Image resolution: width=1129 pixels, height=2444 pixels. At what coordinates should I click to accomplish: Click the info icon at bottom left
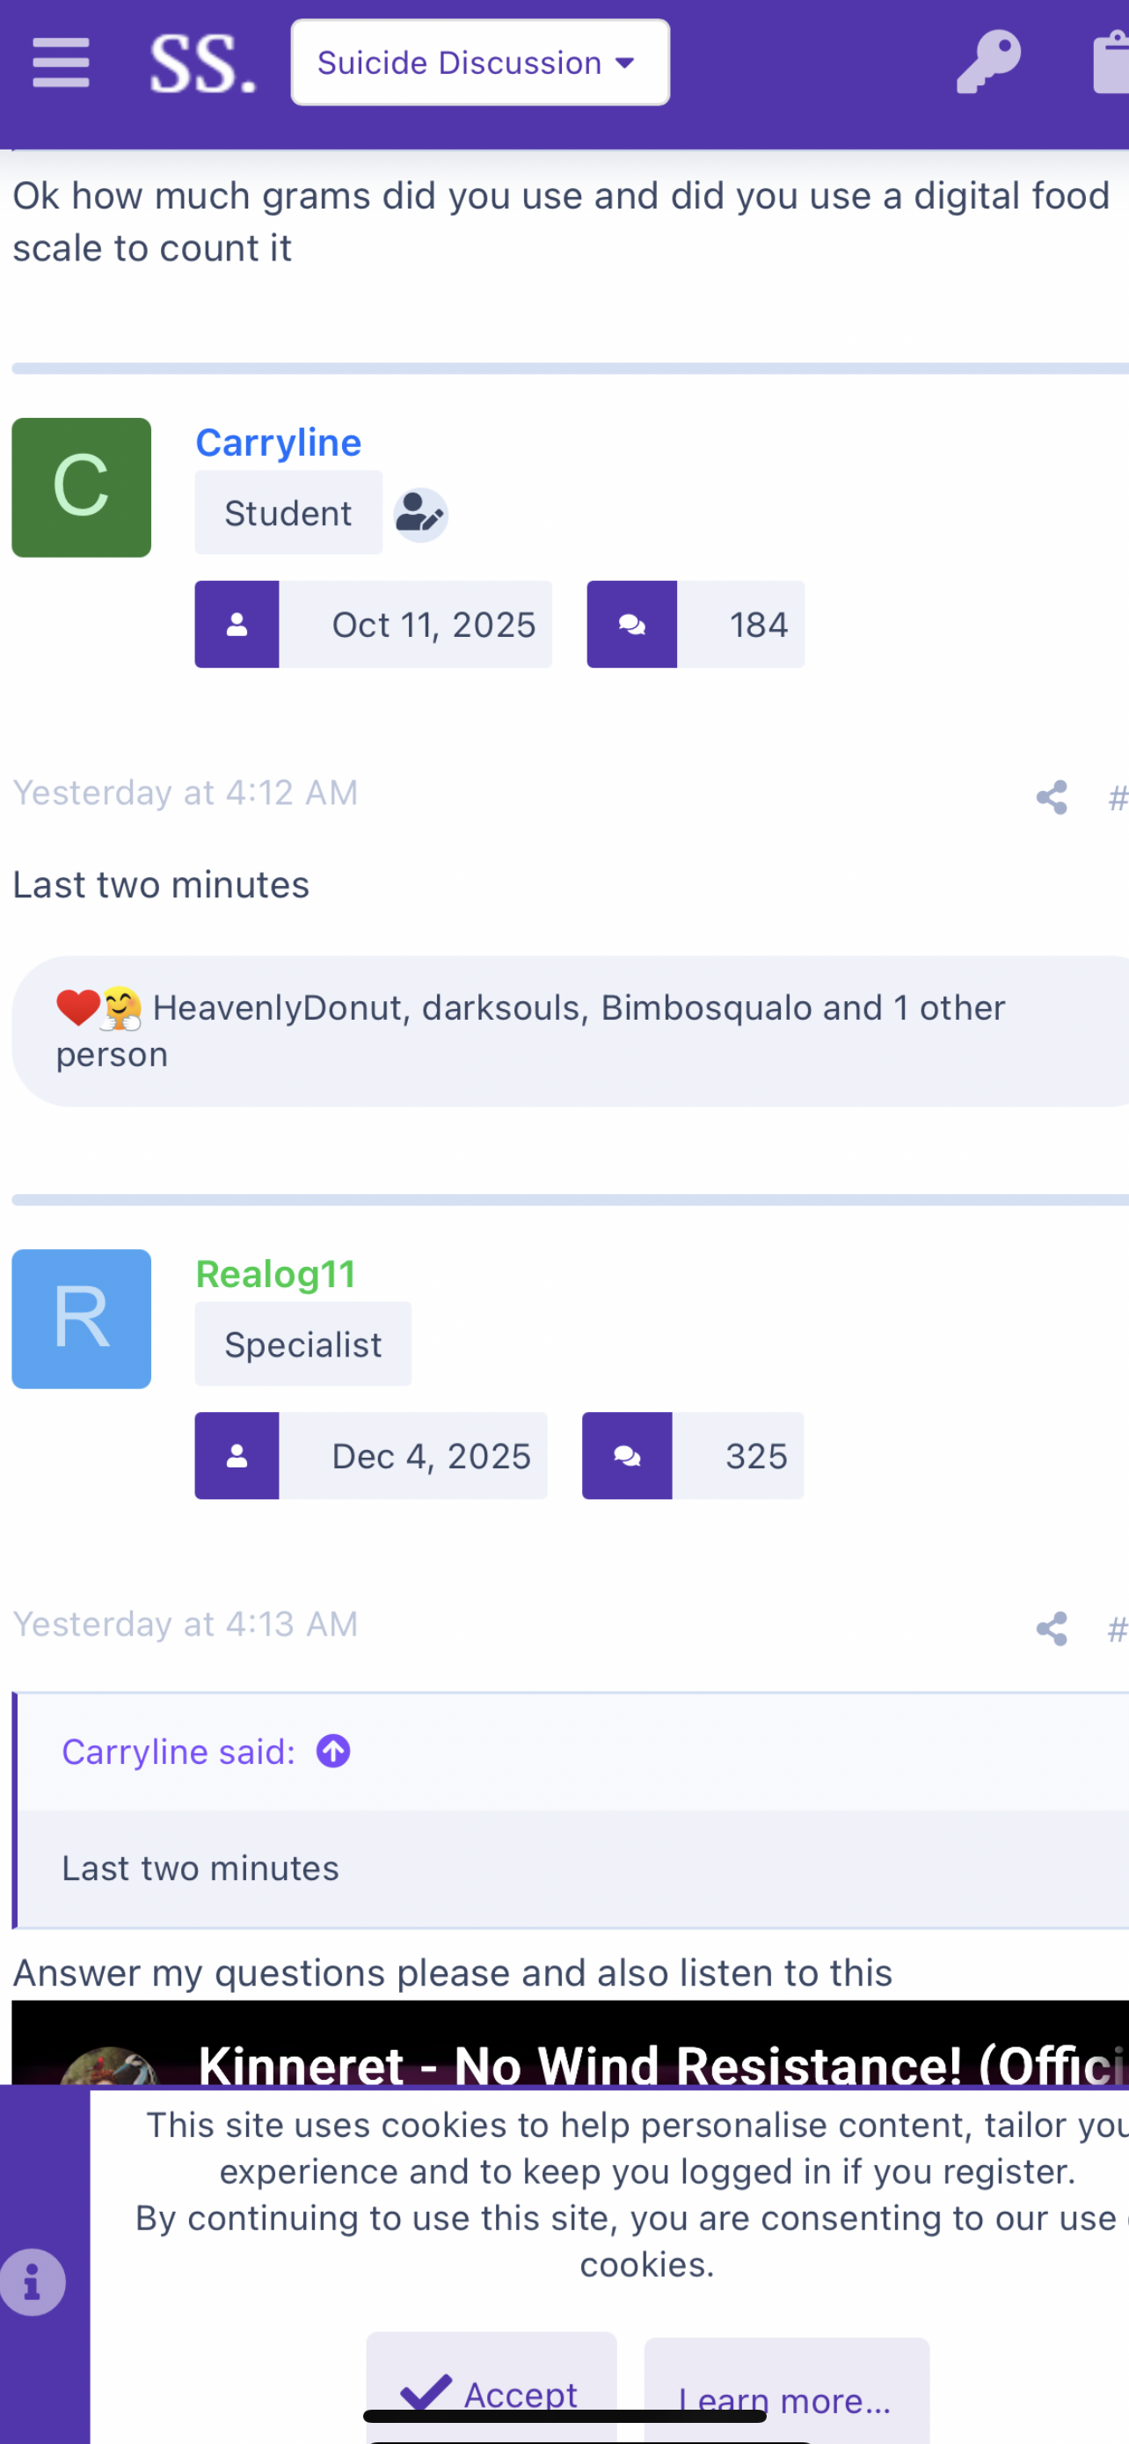click(x=33, y=2283)
